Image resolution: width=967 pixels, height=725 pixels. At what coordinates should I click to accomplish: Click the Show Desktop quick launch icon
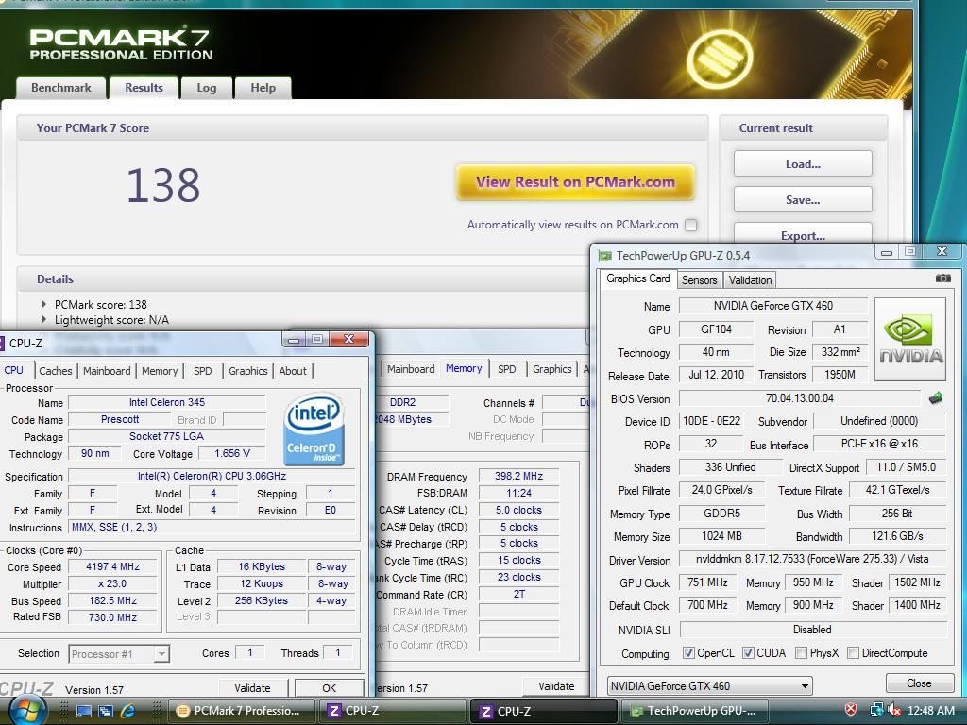pyautogui.click(x=83, y=711)
